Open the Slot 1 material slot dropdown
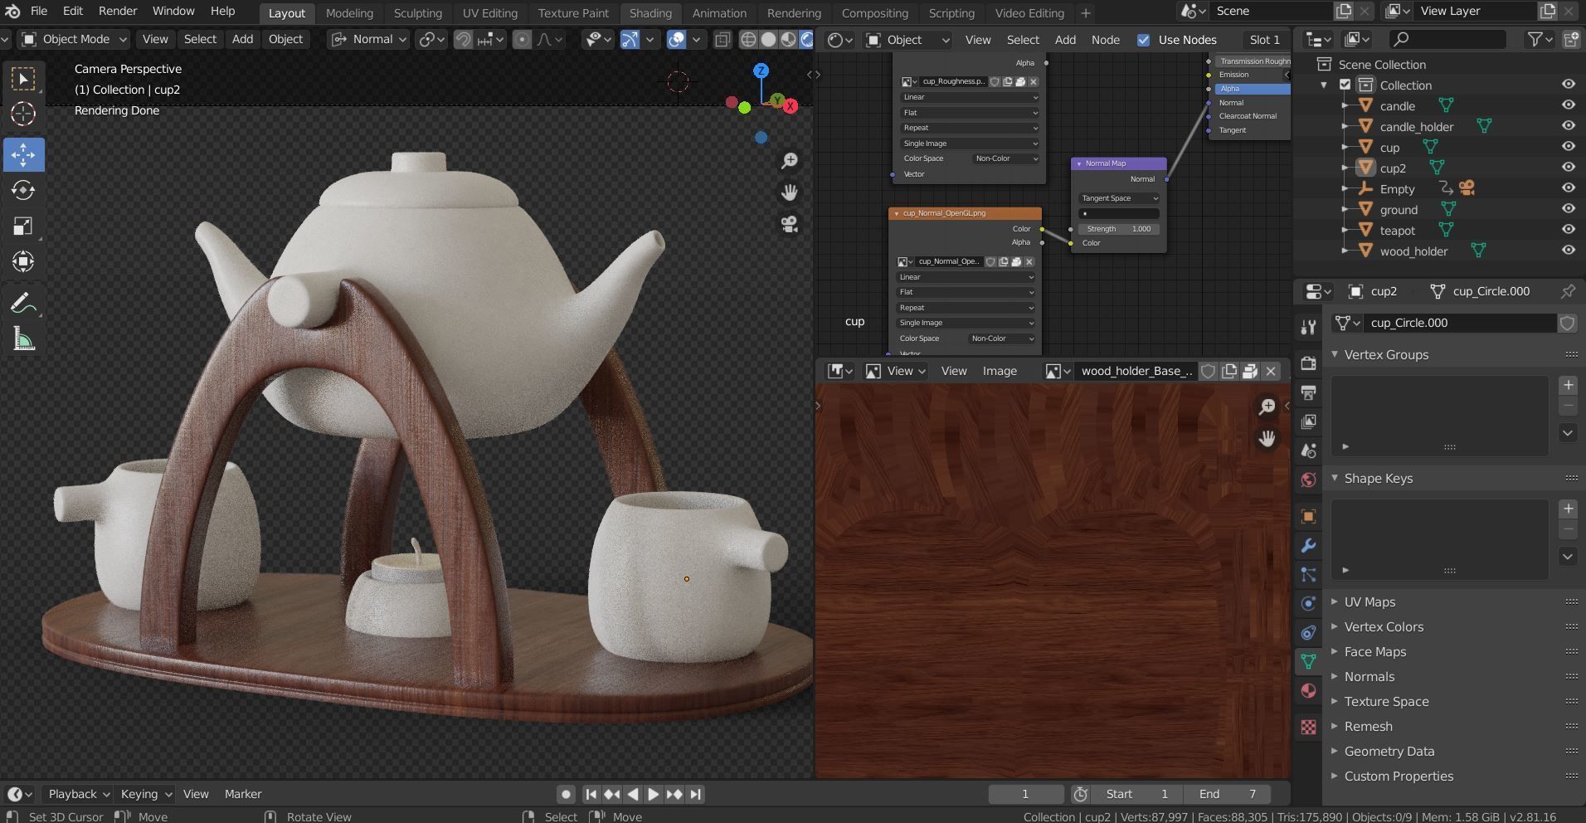Viewport: 1586px width, 823px height. [1265, 40]
